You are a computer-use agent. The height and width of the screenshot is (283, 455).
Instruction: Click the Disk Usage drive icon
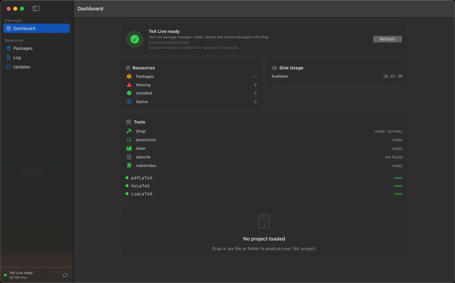[274, 68]
